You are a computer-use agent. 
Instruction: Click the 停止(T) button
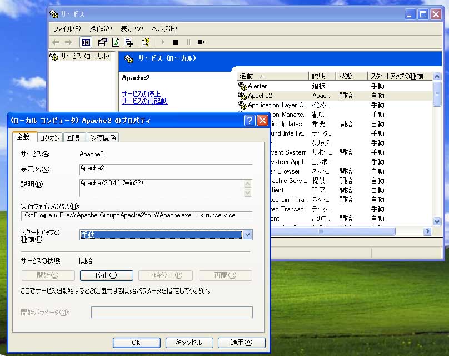tap(107, 275)
